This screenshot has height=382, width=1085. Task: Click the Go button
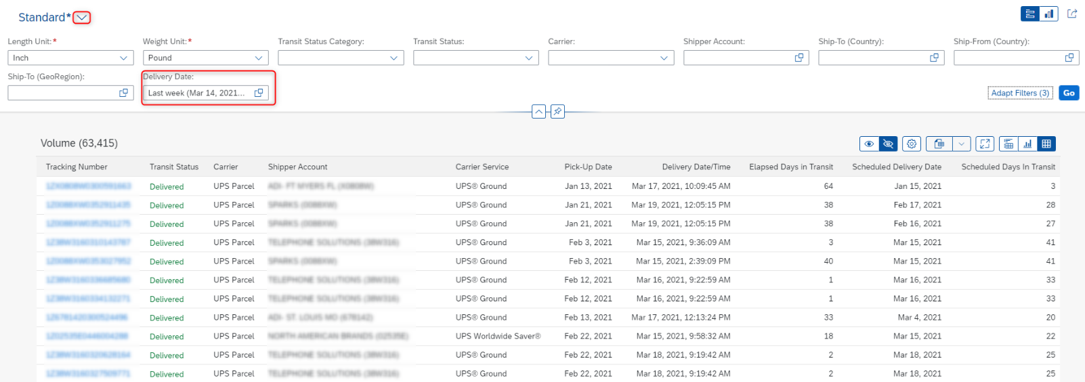[x=1069, y=93]
